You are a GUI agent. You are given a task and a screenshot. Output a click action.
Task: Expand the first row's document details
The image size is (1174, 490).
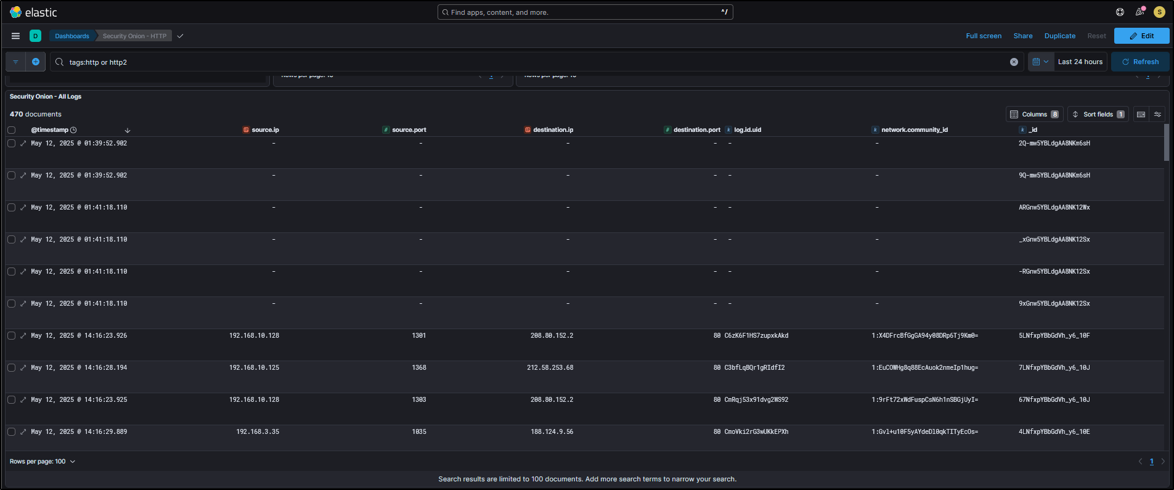pos(23,144)
